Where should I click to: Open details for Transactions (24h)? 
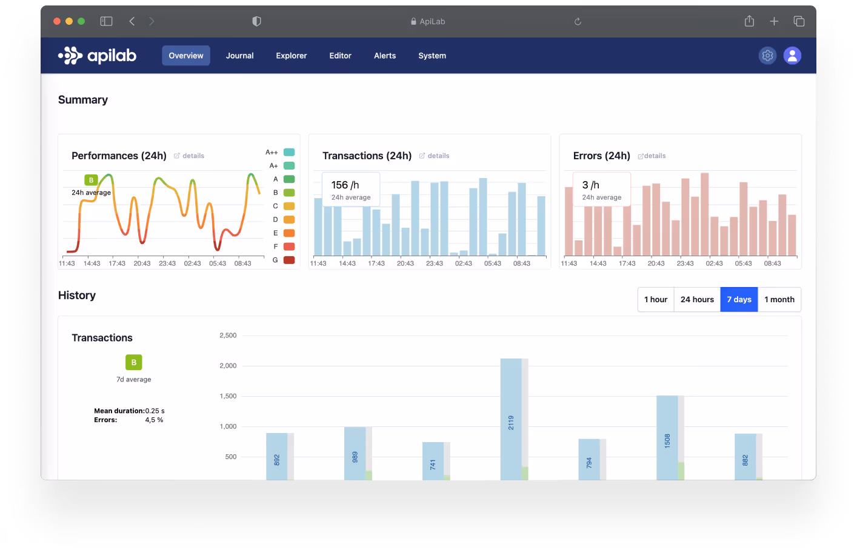tap(434, 156)
